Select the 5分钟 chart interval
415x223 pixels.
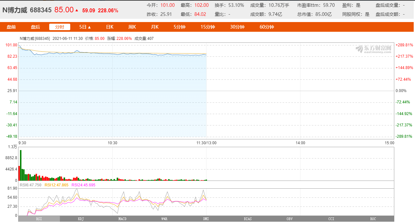(179, 27)
